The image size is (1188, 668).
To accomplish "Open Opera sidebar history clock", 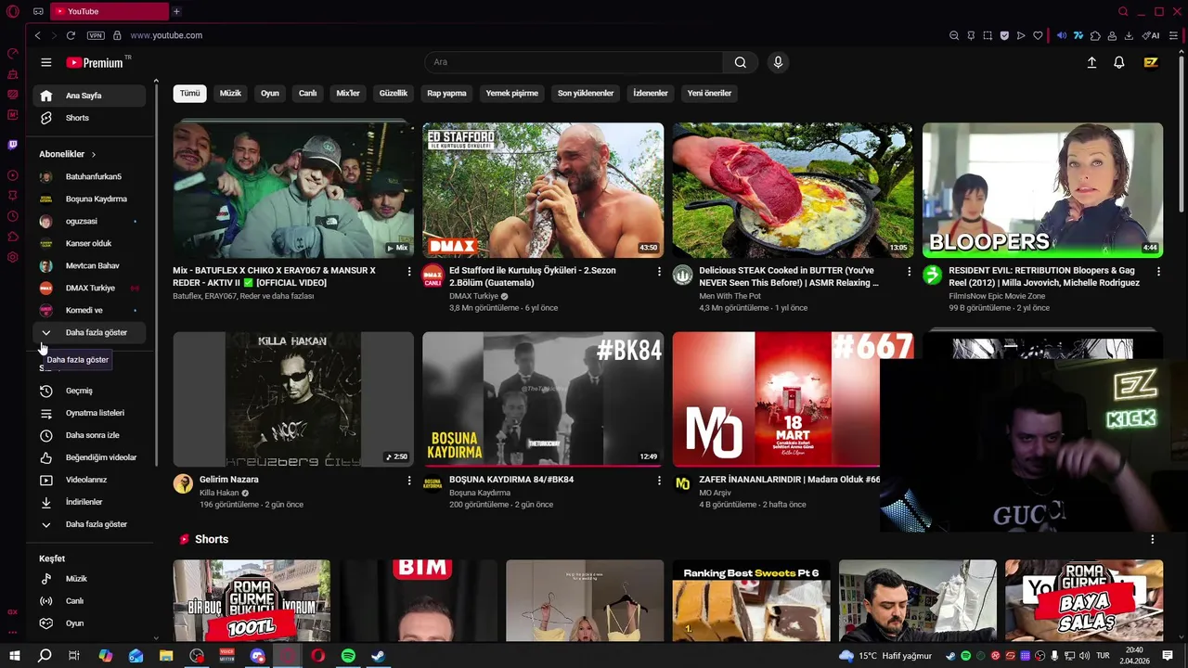I will coord(13,216).
